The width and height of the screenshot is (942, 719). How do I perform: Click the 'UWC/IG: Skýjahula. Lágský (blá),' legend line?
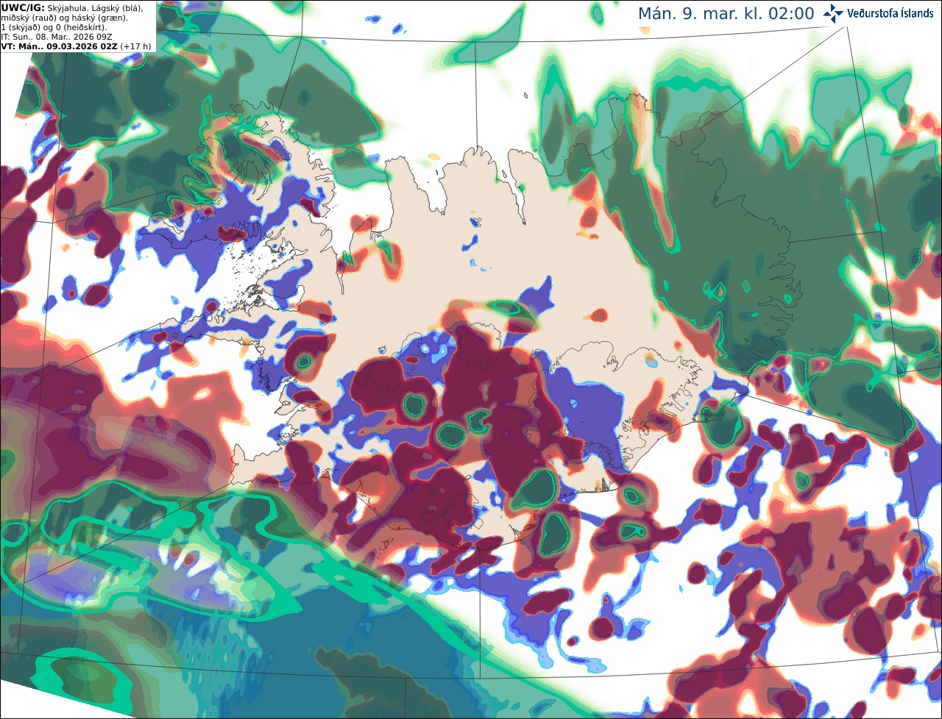72,7
